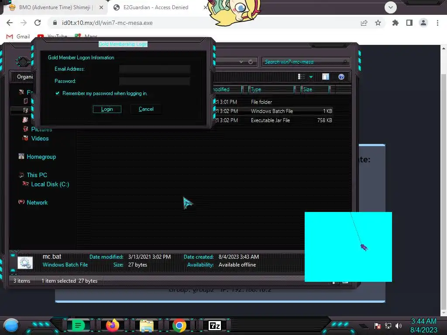Select the Executable Jar File row
447x335 pixels.
coord(273,120)
